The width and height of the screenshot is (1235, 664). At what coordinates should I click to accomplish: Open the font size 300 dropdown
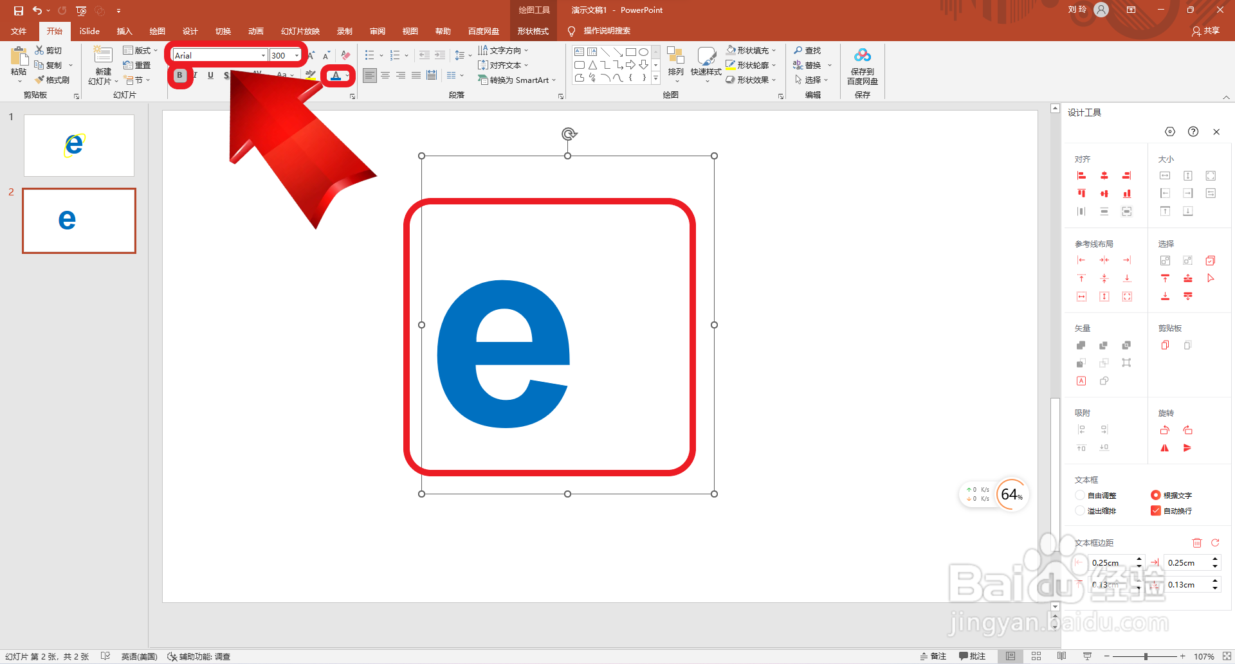pos(297,55)
